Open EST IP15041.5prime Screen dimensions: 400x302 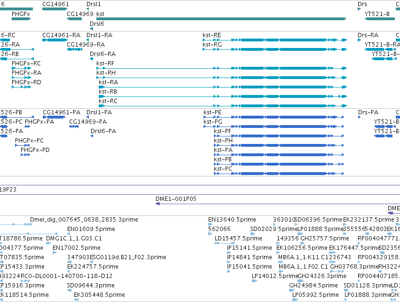click(250, 267)
